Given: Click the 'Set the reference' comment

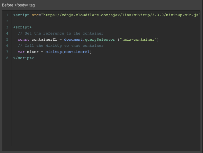Looking at the screenshot, I should (60, 34).
